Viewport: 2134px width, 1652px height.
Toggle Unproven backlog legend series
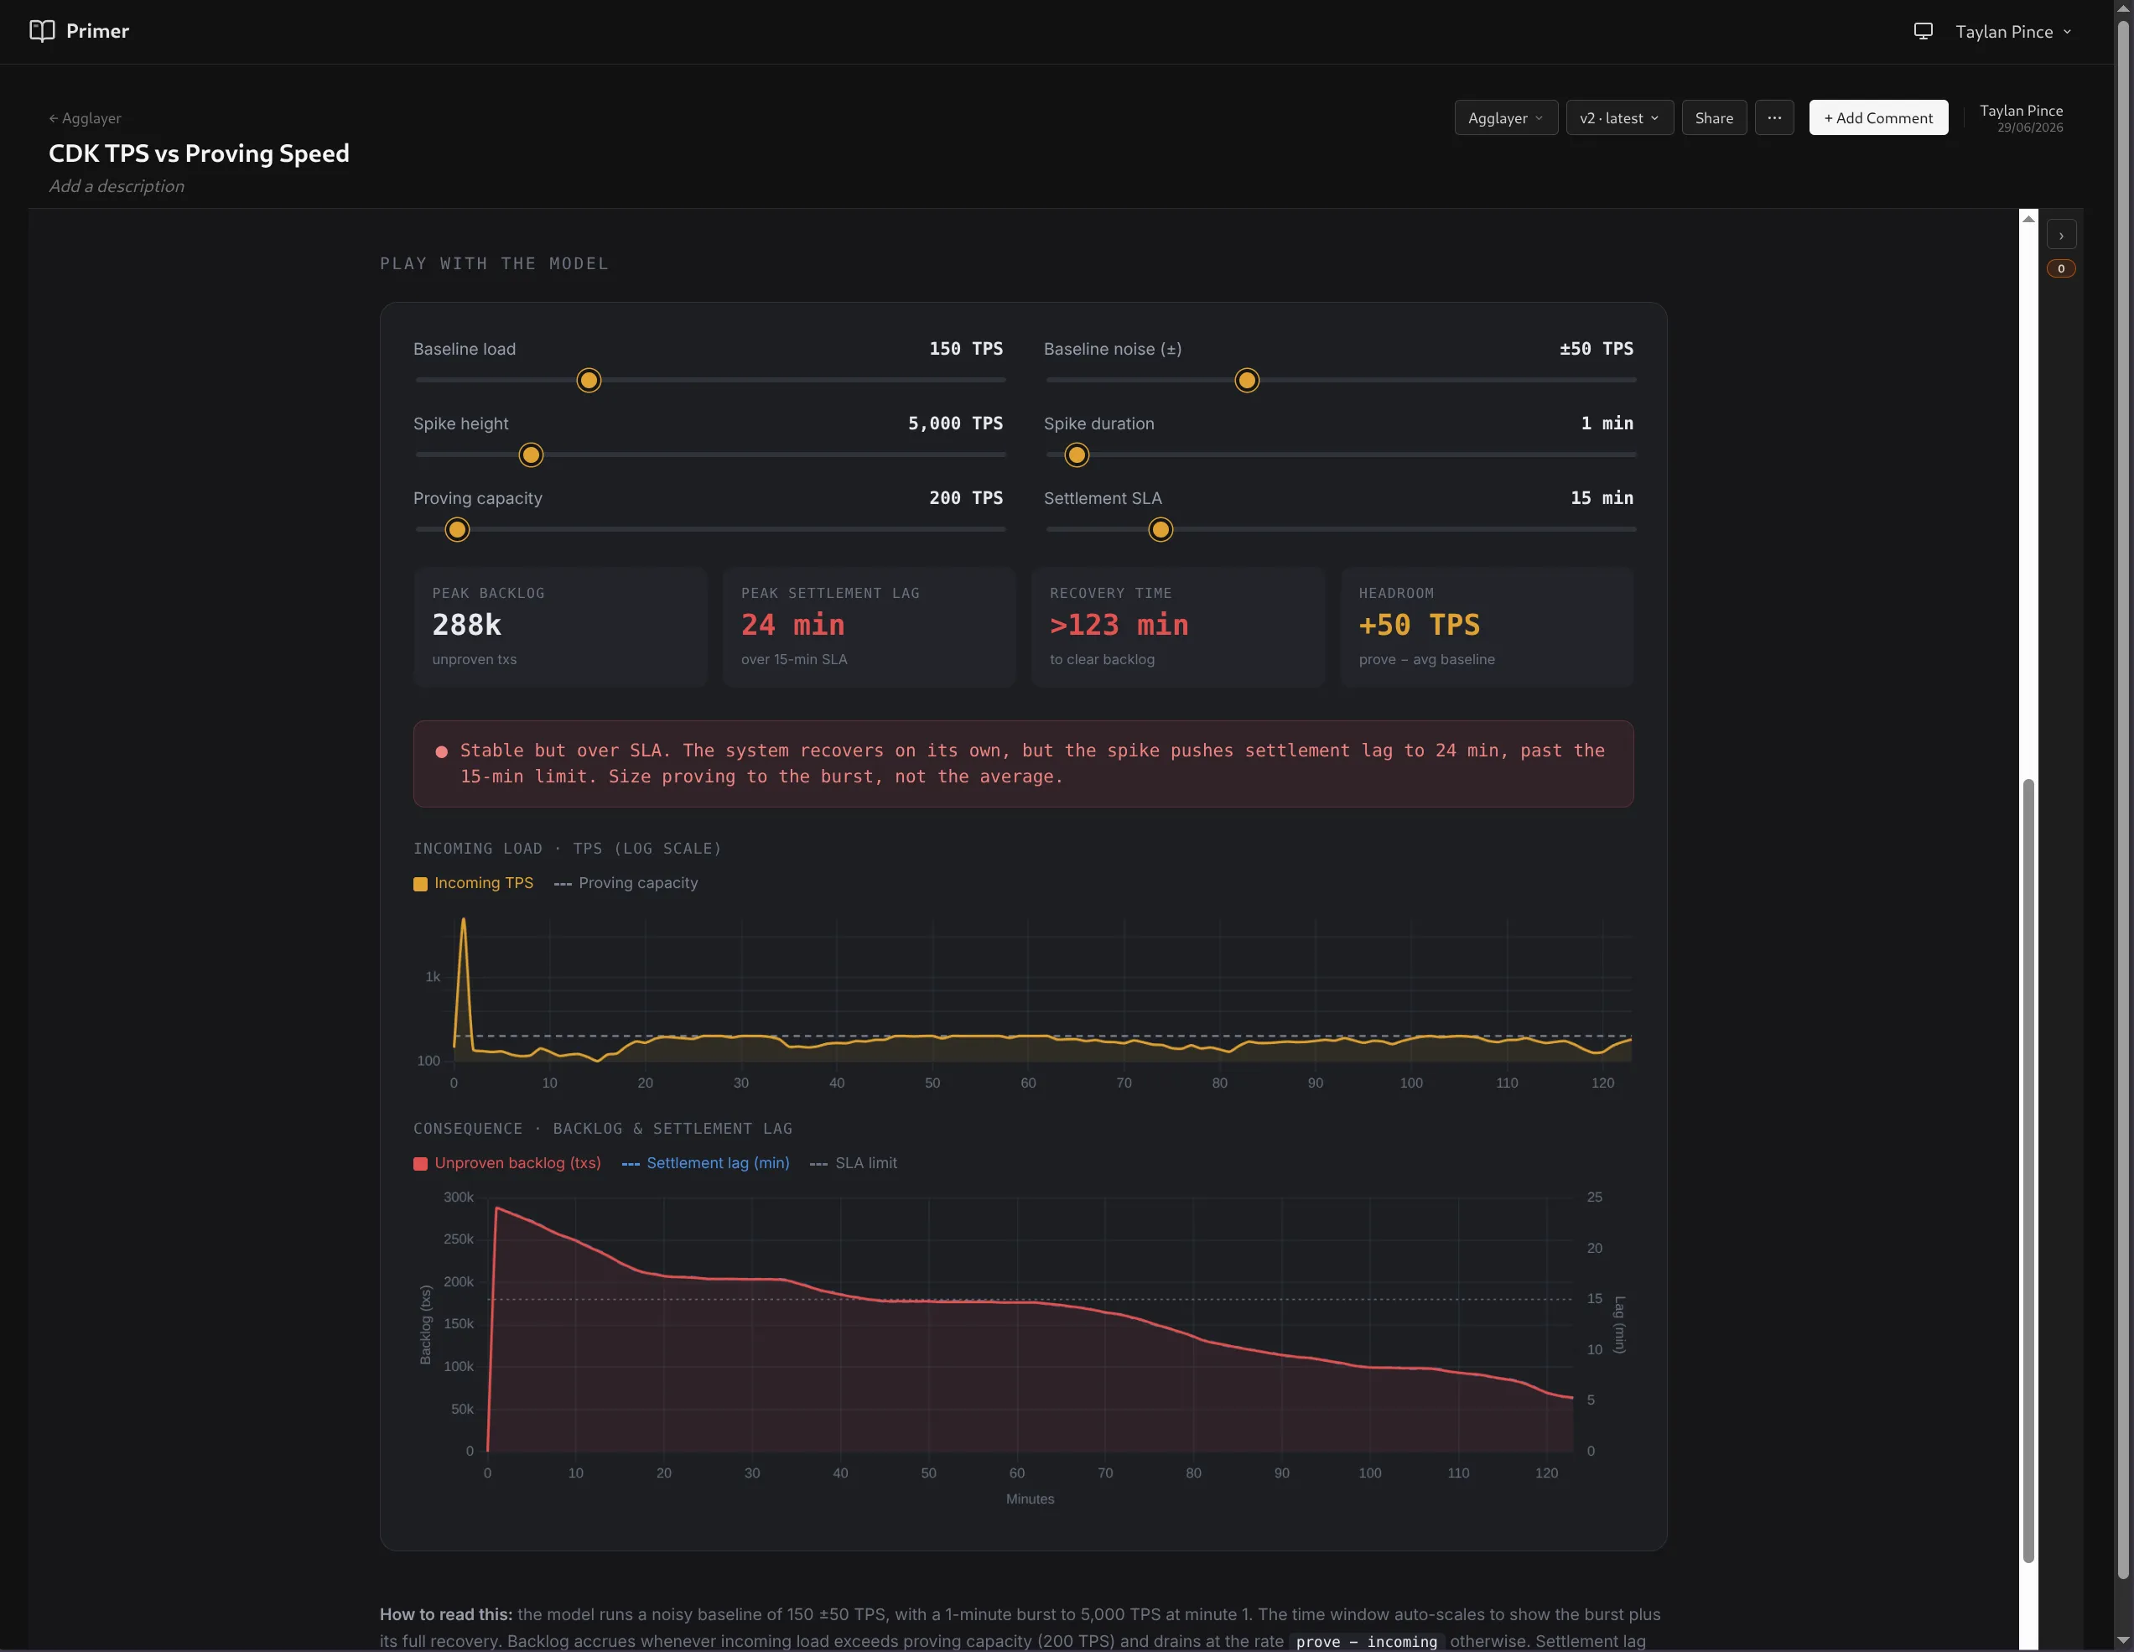[507, 1162]
